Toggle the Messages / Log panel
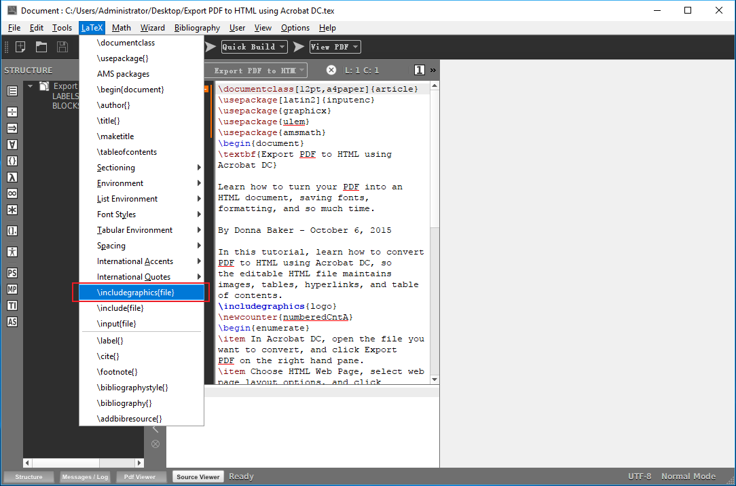Screen dimensions: 736x486 (85, 477)
